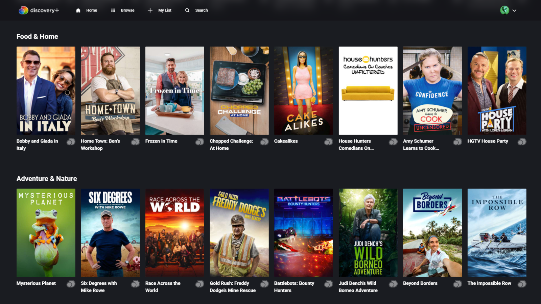This screenshot has height=304, width=541.
Task: Click the "Beyond Borders" title text
Action: tap(420, 283)
